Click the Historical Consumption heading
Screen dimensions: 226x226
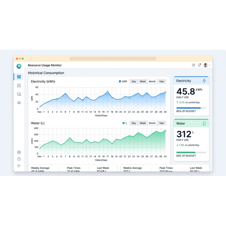point(46,73)
